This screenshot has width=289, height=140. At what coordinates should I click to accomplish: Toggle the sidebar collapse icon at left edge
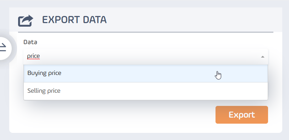pos(3,48)
